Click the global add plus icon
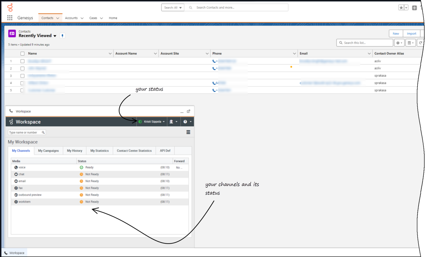Viewport: 425px width, 257px height. tap(414, 8)
